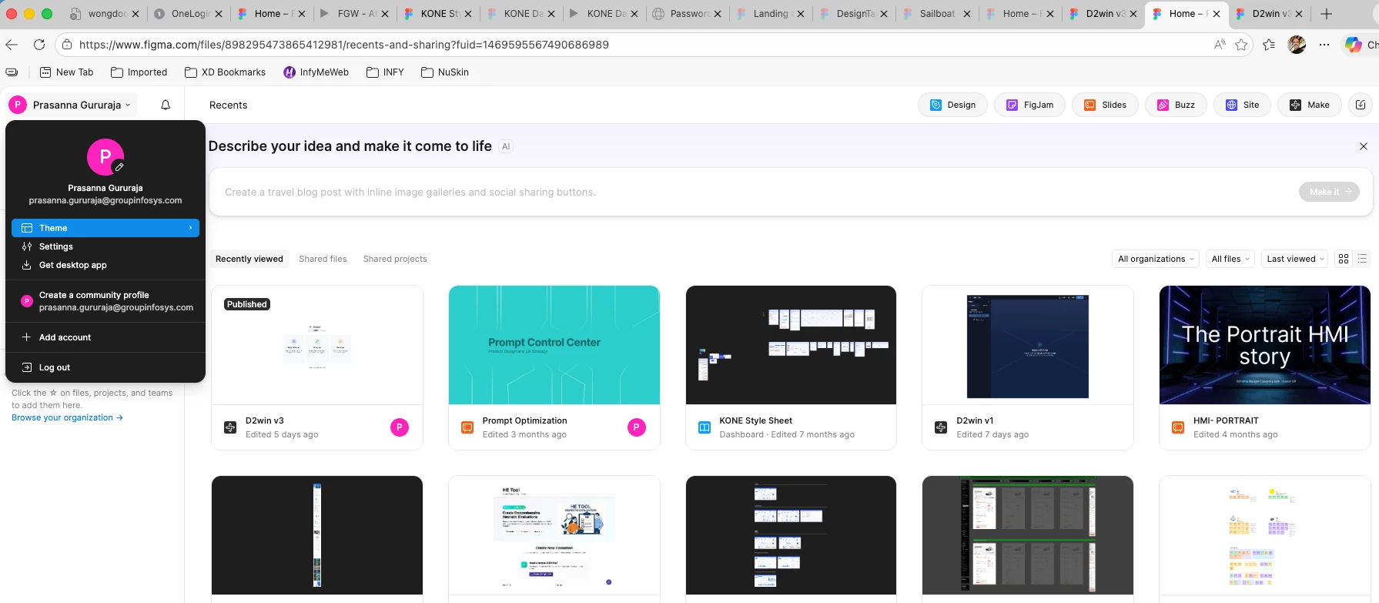The height and width of the screenshot is (603, 1379).
Task: Click the Make file icon for D2win v3
Action: tap(230, 427)
